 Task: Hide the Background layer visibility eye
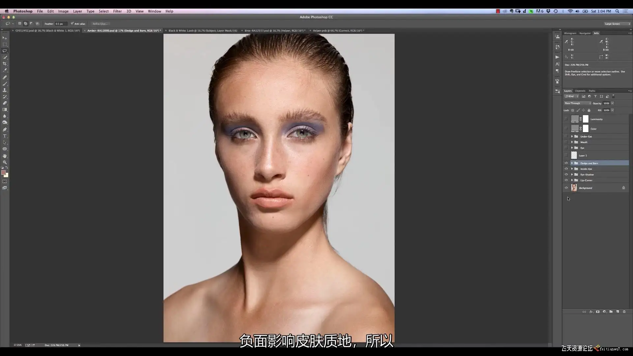coord(566,188)
